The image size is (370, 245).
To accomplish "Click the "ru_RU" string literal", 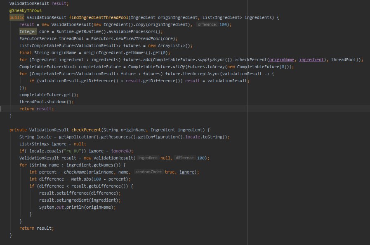I will pyautogui.click(x=73, y=151).
